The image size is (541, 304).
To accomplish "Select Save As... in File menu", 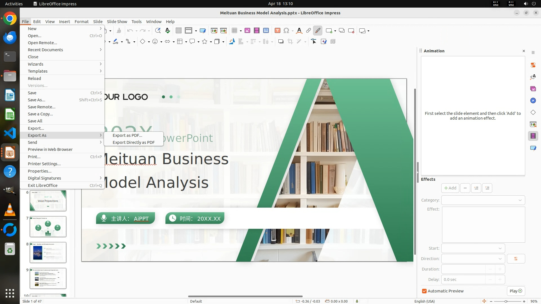I will pos(36,100).
